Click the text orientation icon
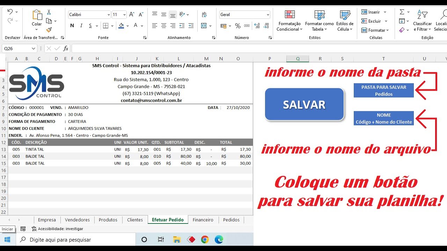 coord(182,15)
